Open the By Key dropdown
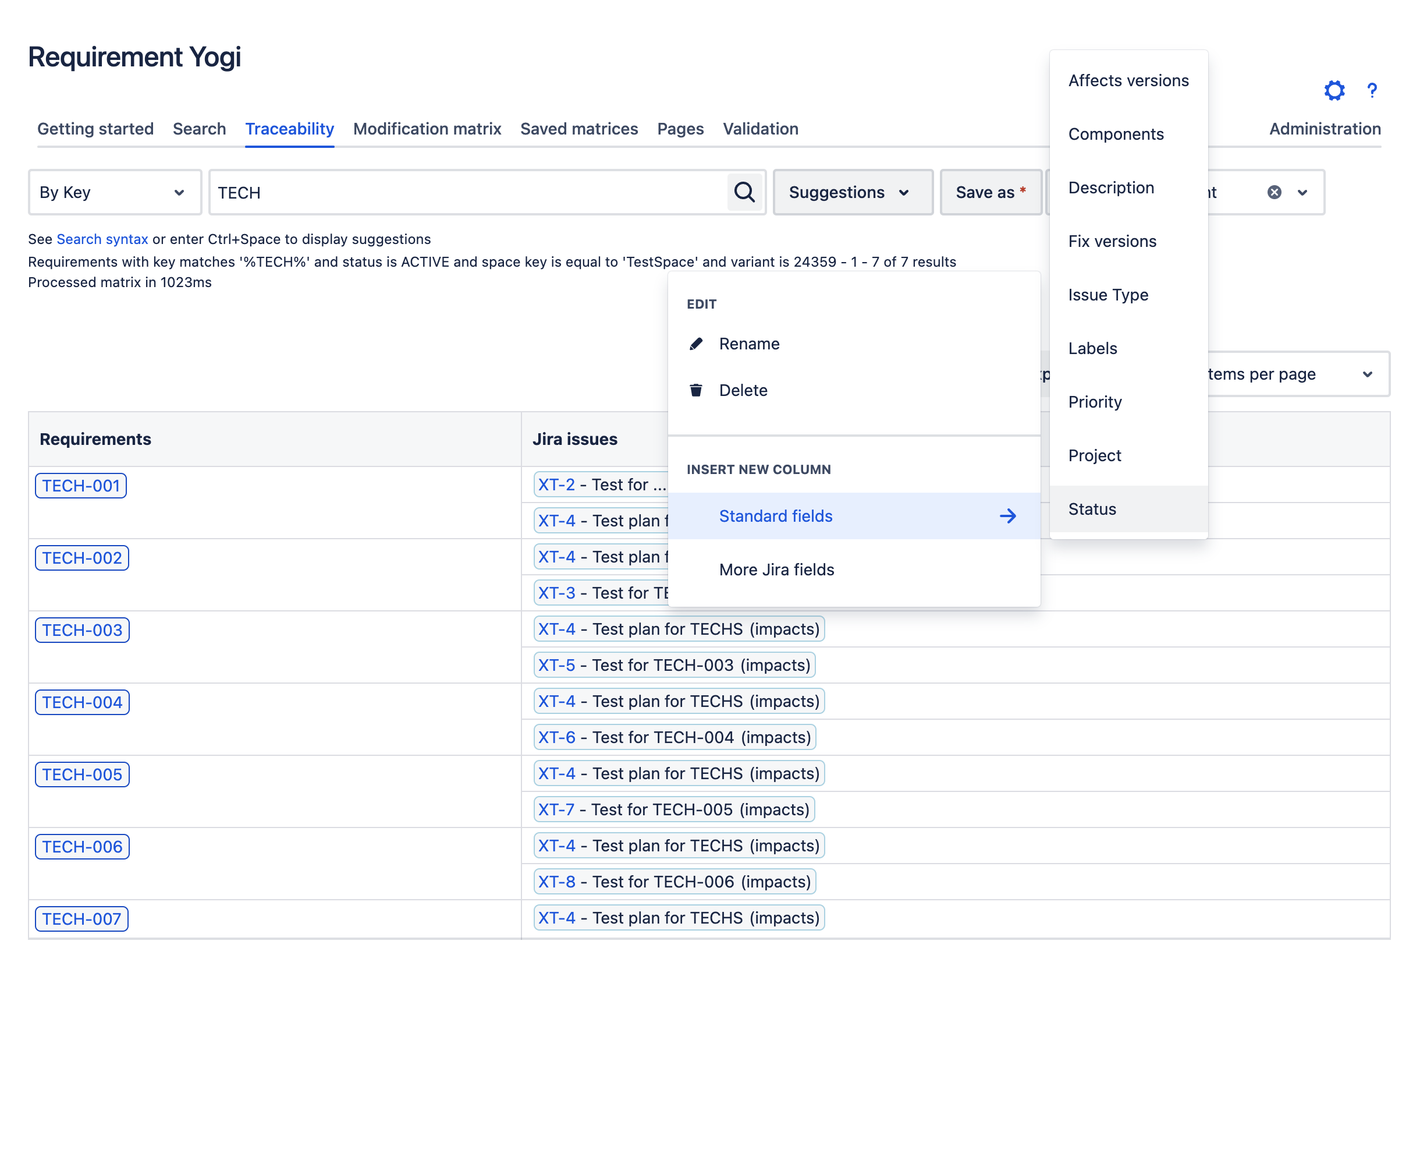This screenshot has width=1427, height=1160. 113,192
